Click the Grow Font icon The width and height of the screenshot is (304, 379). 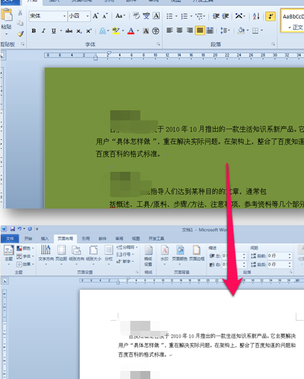click(x=96, y=16)
